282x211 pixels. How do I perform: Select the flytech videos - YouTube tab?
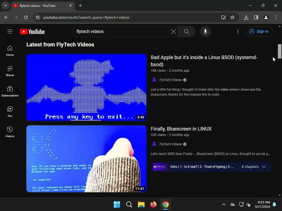click(43, 6)
